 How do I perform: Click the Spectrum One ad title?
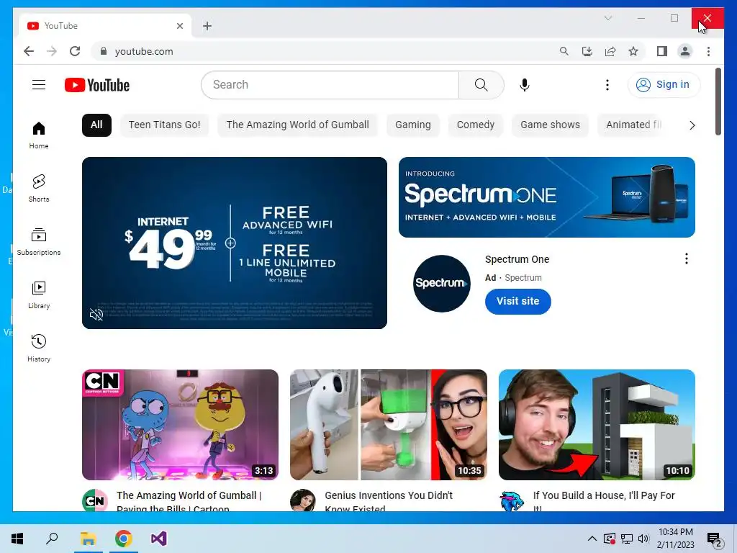point(517,259)
